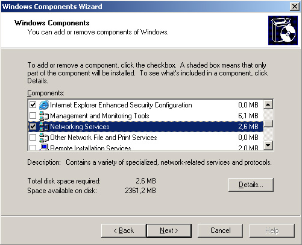The image size is (302, 245).
Task: Check the Remote Installation Services checkbox
Action: (33, 148)
